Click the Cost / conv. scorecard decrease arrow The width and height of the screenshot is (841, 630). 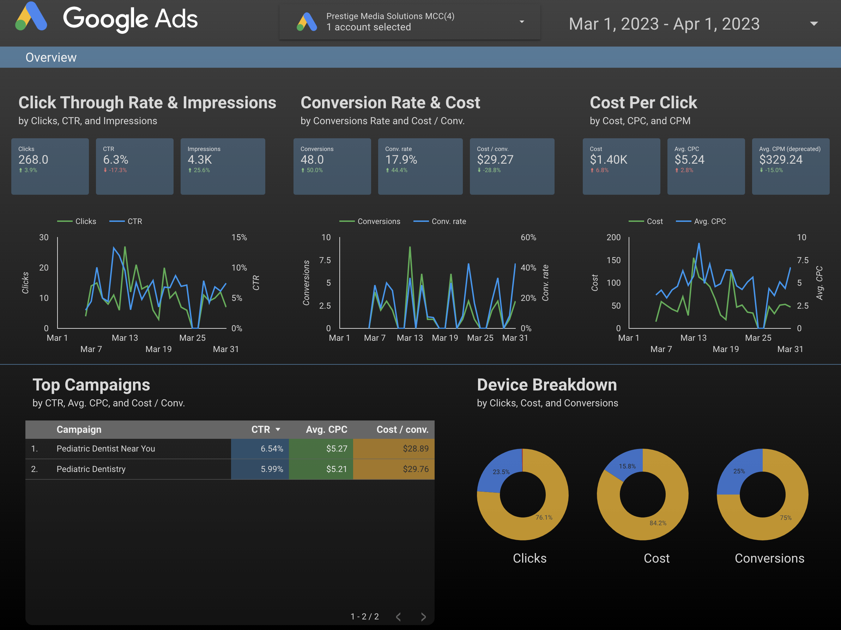point(479,170)
